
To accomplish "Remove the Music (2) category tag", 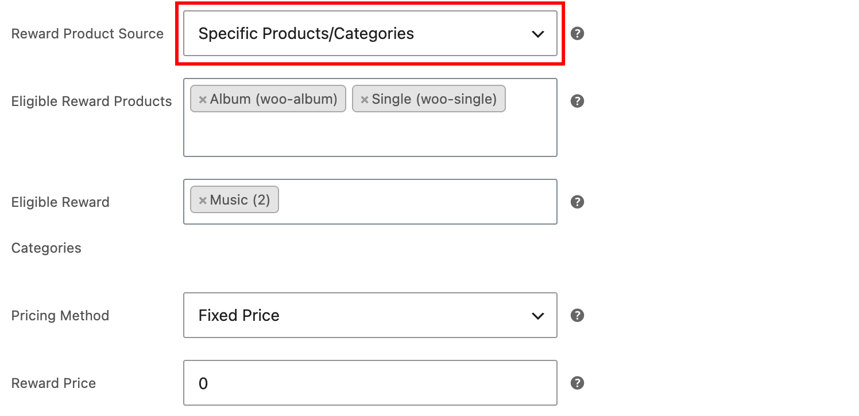I will click(x=203, y=201).
